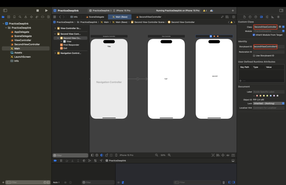Zoom out the storyboard canvas

coord(156,155)
